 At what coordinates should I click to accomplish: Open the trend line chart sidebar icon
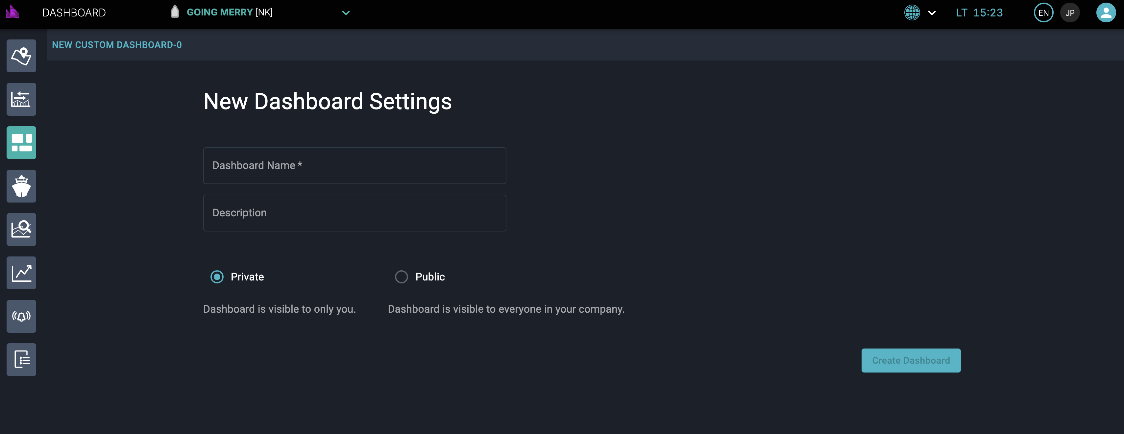pos(21,273)
